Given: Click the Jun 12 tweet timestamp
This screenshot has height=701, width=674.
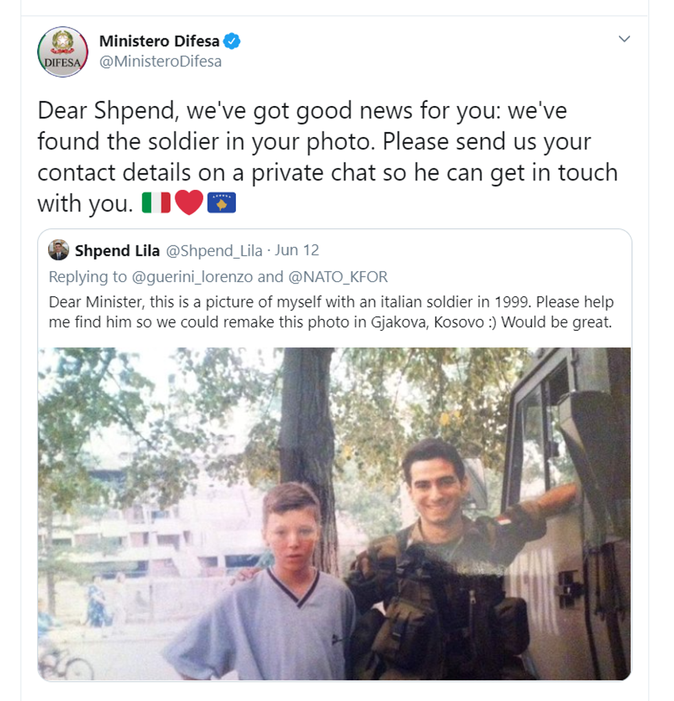Looking at the screenshot, I should pos(297,250).
